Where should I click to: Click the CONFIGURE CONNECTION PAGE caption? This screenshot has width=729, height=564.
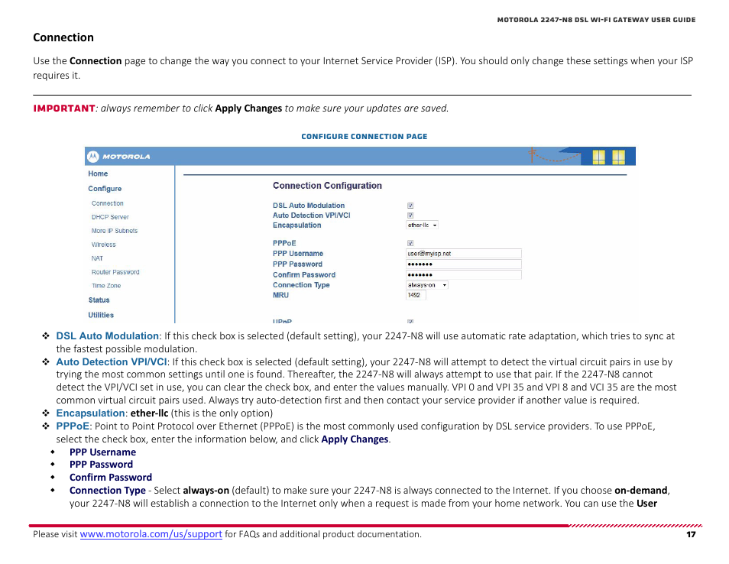pyautogui.click(x=364, y=136)
